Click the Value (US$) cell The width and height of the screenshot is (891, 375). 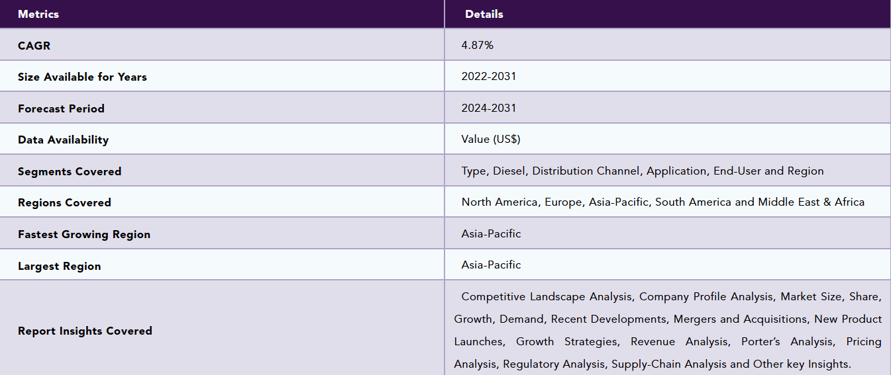(491, 139)
